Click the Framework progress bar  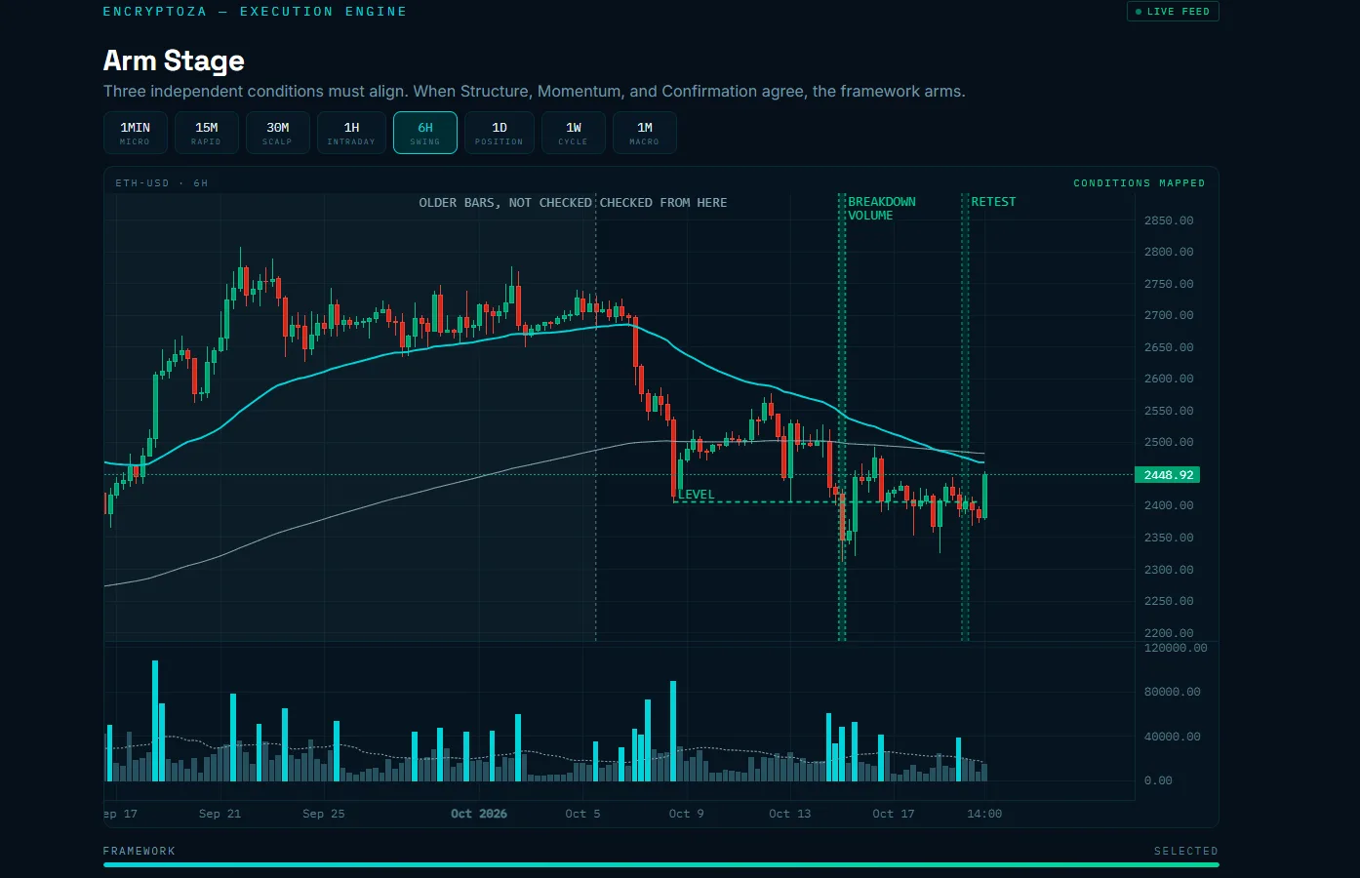(660, 864)
